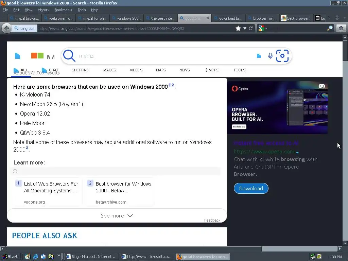Reload the page with the refresh icon
This screenshot has width=348, height=261.
click(251, 29)
